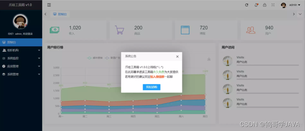Click the 3,000 y-axis label
Image resolution: width=305 pixels, height=131 pixels.
(56, 68)
